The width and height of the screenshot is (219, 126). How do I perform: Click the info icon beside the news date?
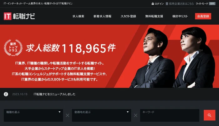pyautogui.click(x=6, y=94)
